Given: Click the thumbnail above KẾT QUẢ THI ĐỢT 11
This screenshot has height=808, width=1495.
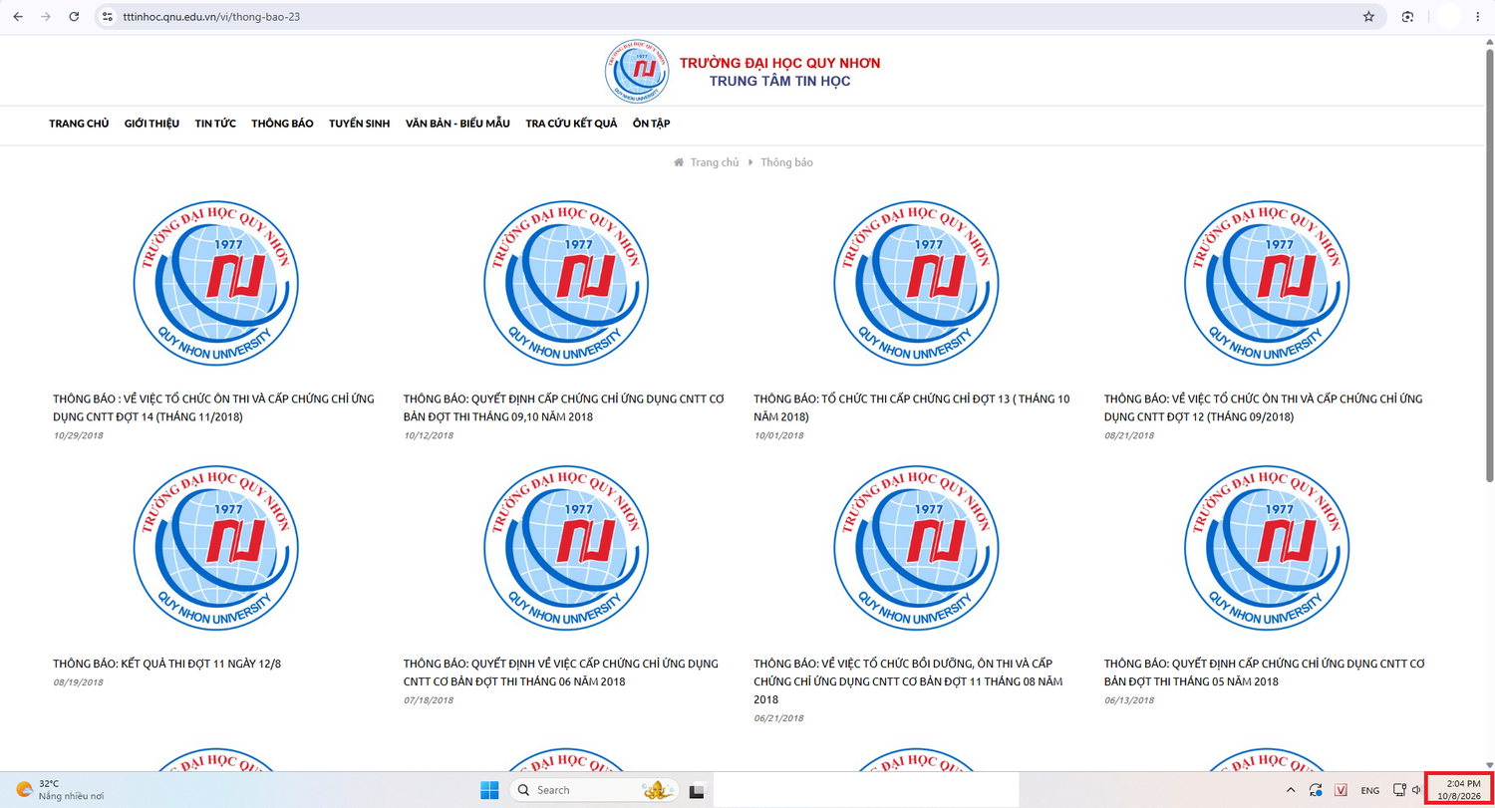Looking at the screenshot, I should click(x=216, y=549).
